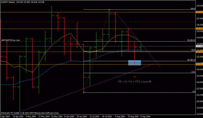Click the 130.280 price scale label
Screen dimensions: 203x118
coord(200,70)
